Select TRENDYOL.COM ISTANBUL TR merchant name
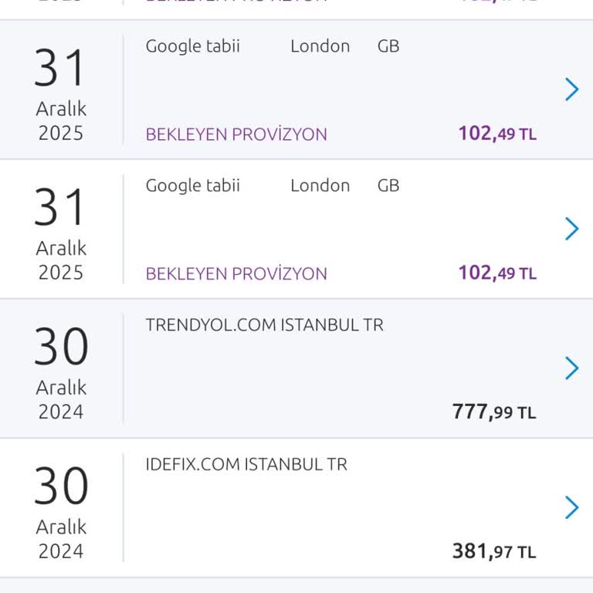This screenshot has width=593, height=593. pyautogui.click(x=264, y=325)
